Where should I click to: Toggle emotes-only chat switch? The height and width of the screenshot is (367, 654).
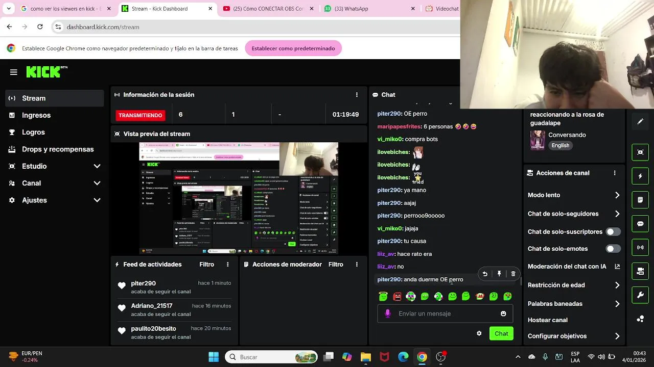click(x=613, y=249)
